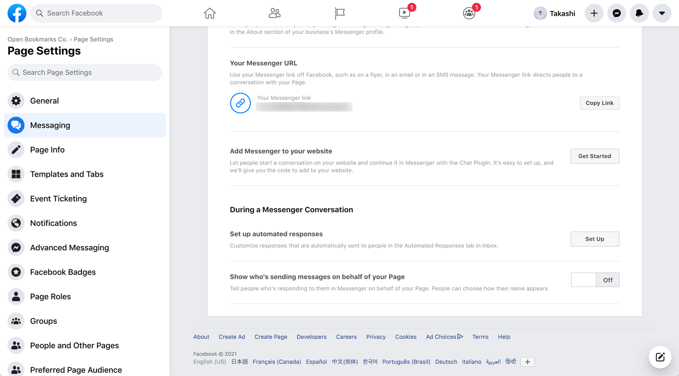Open the Create Ad footer link

tap(232, 337)
